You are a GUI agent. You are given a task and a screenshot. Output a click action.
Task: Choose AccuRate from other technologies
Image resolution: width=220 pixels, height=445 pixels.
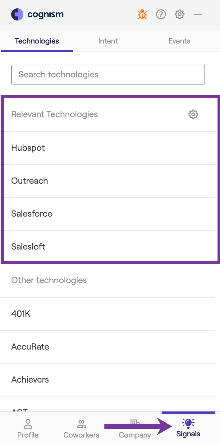(30, 346)
